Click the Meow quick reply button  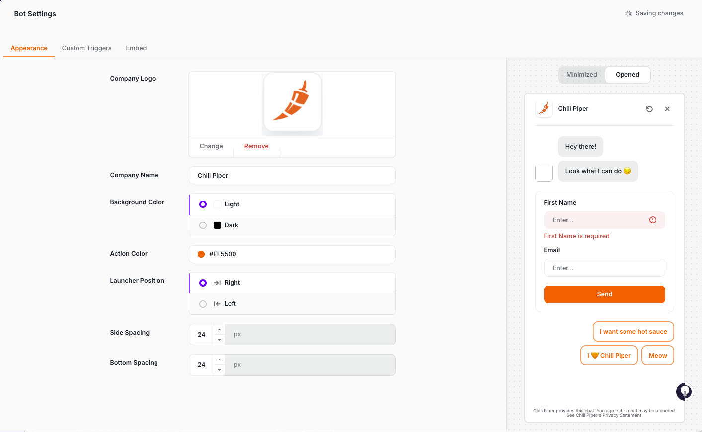[658, 356]
